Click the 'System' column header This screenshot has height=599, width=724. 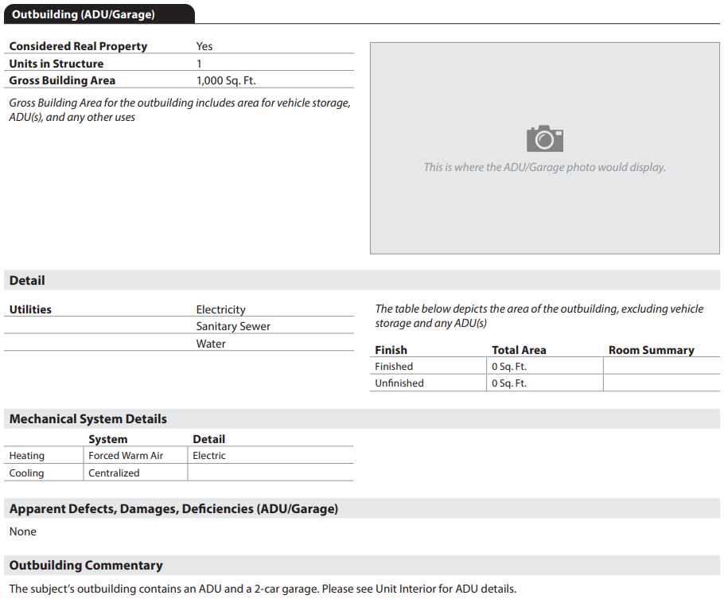tap(108, 439)
